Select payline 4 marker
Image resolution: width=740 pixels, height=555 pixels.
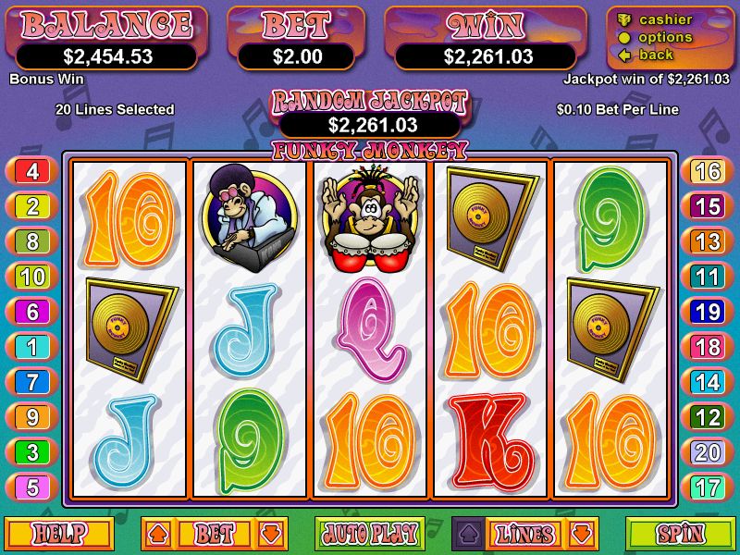[x=32, y=171]
